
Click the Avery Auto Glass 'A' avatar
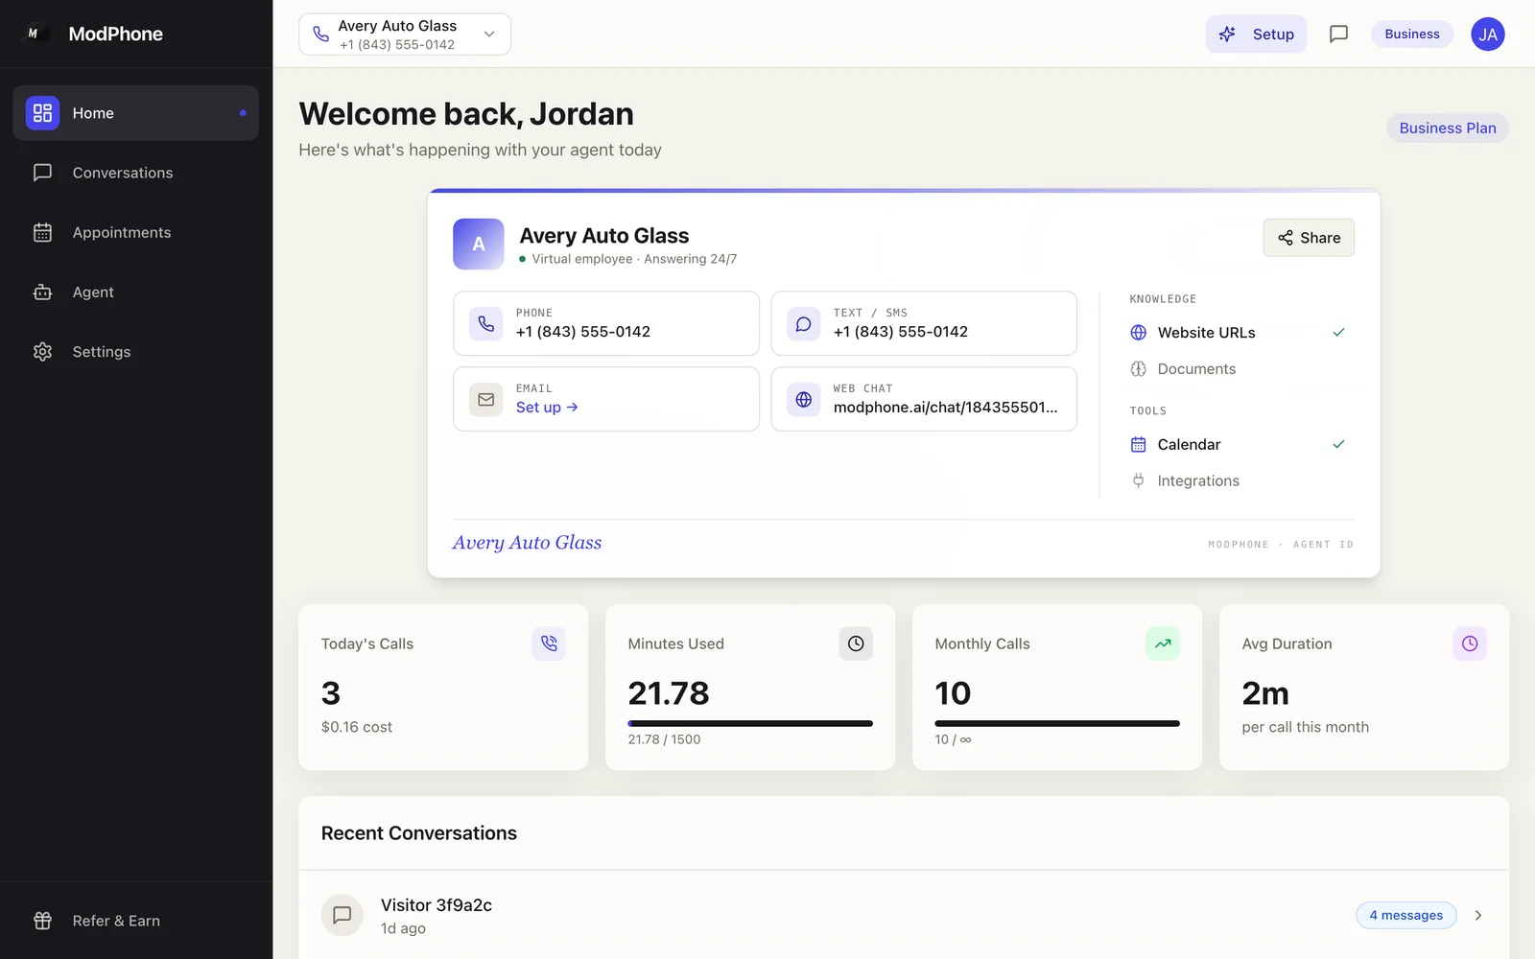(x=479, y=244)
